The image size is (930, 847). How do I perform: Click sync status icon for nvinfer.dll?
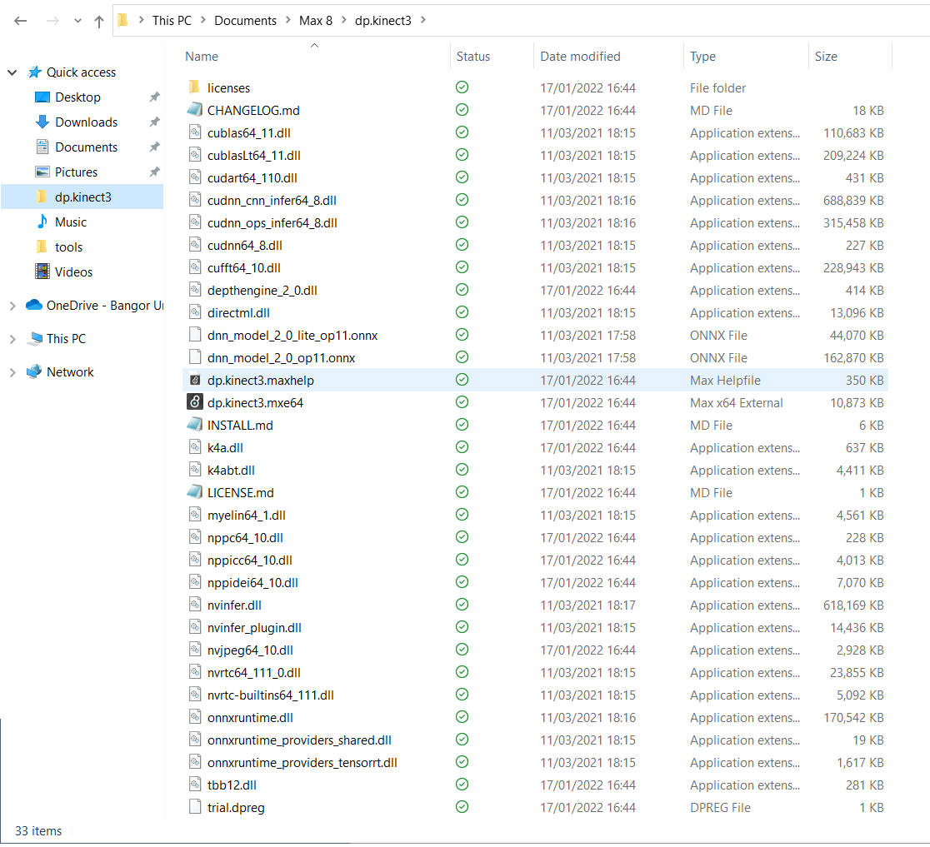point(462,605)
